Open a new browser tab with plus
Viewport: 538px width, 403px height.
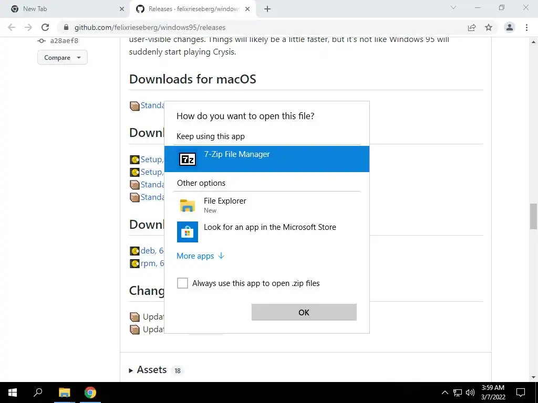267,9
